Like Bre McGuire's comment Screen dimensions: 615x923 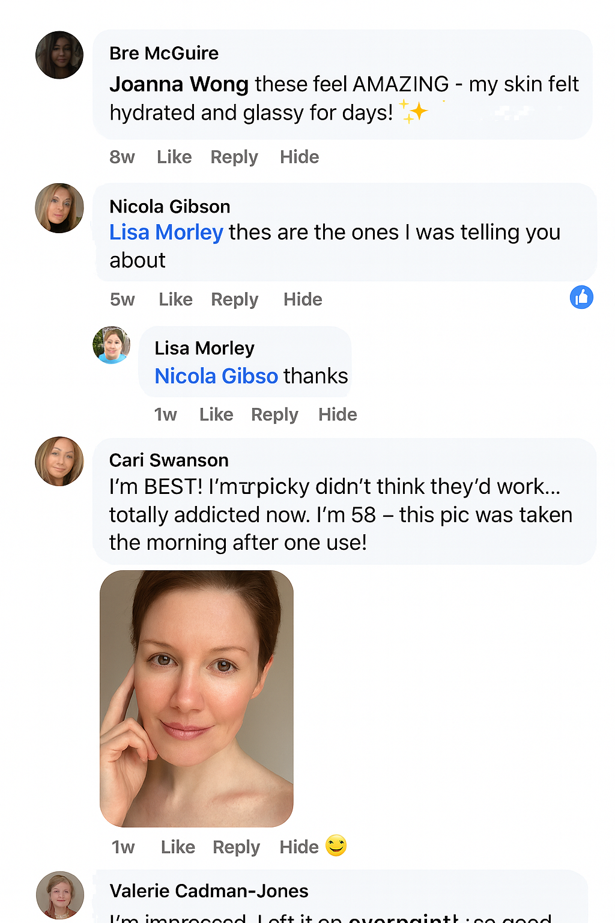point(174,157)
